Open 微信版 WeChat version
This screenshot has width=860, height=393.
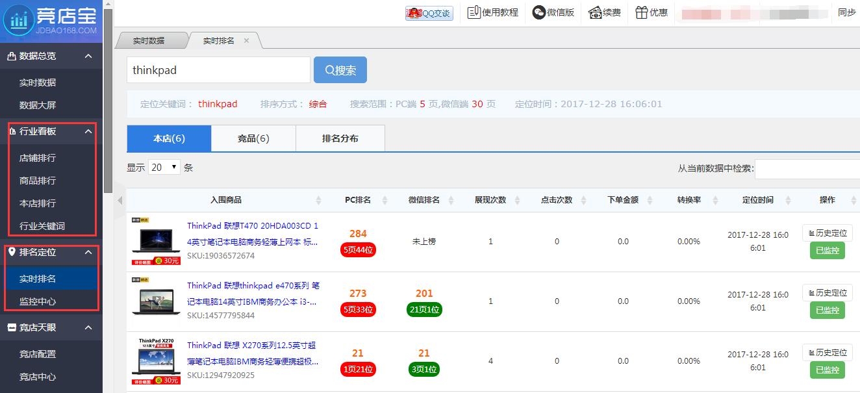(553, 12)
